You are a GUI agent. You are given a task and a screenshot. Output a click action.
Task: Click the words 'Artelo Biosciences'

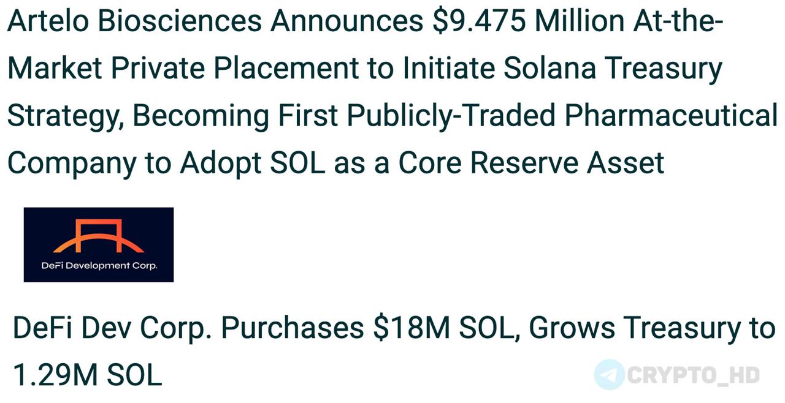coord(134,22)
